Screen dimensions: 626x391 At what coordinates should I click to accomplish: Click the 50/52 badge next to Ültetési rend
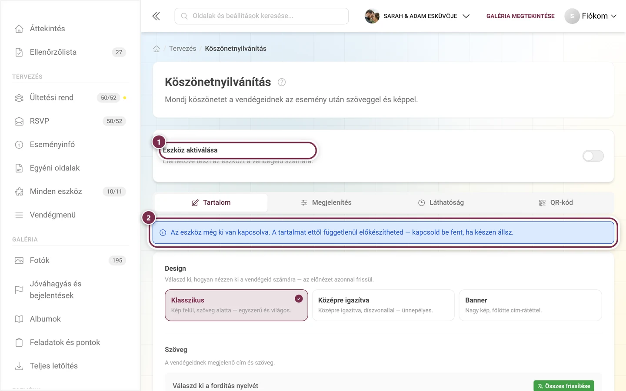click(109, 98)
